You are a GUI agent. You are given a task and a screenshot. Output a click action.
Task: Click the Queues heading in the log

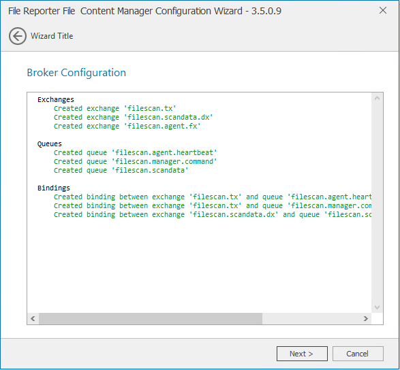click(x=50, y=144)
